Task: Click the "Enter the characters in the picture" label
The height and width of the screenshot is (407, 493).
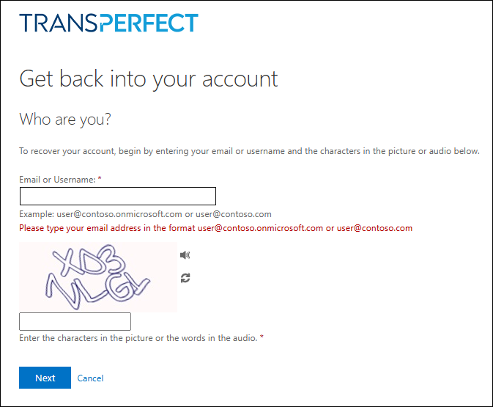Action: click(138, 338)
